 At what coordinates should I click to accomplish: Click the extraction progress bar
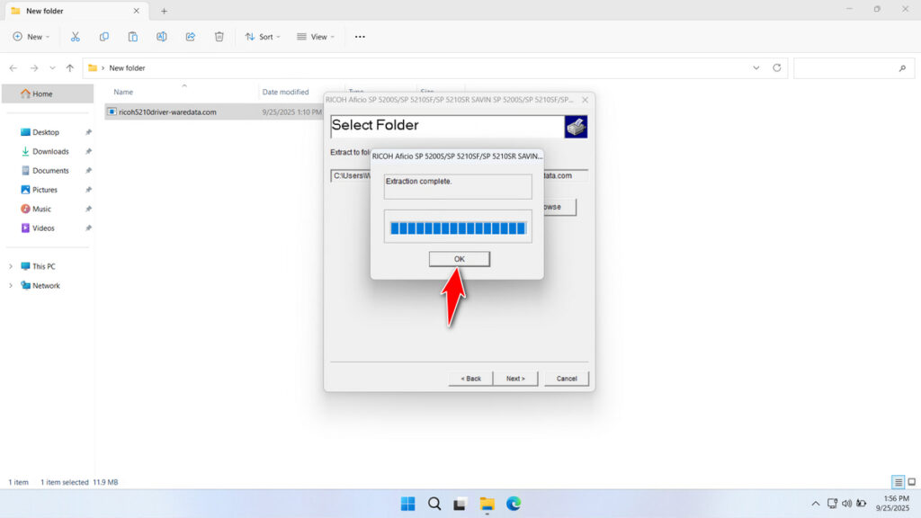(458, 228)
